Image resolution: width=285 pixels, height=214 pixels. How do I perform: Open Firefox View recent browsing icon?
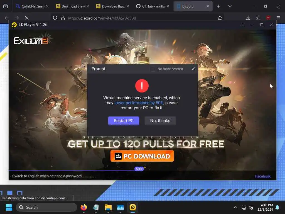(x=6, y=6)
